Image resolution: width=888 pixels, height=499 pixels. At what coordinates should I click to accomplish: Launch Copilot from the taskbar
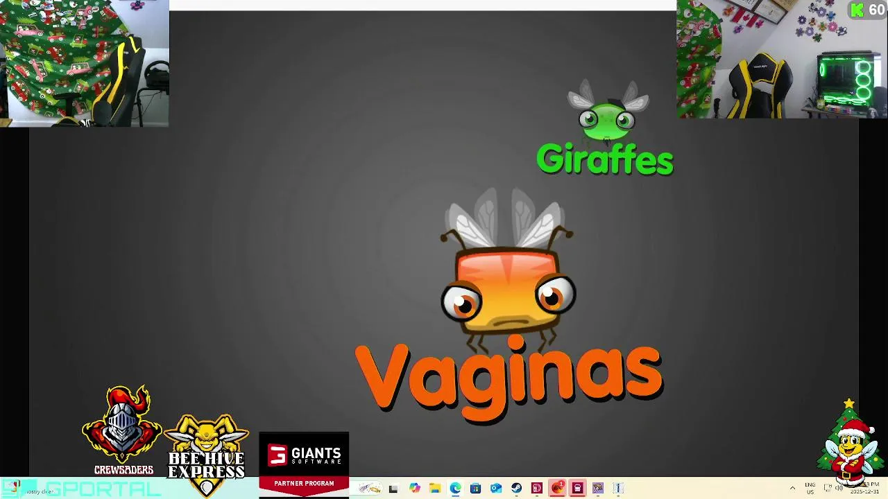tap(415, 488)
